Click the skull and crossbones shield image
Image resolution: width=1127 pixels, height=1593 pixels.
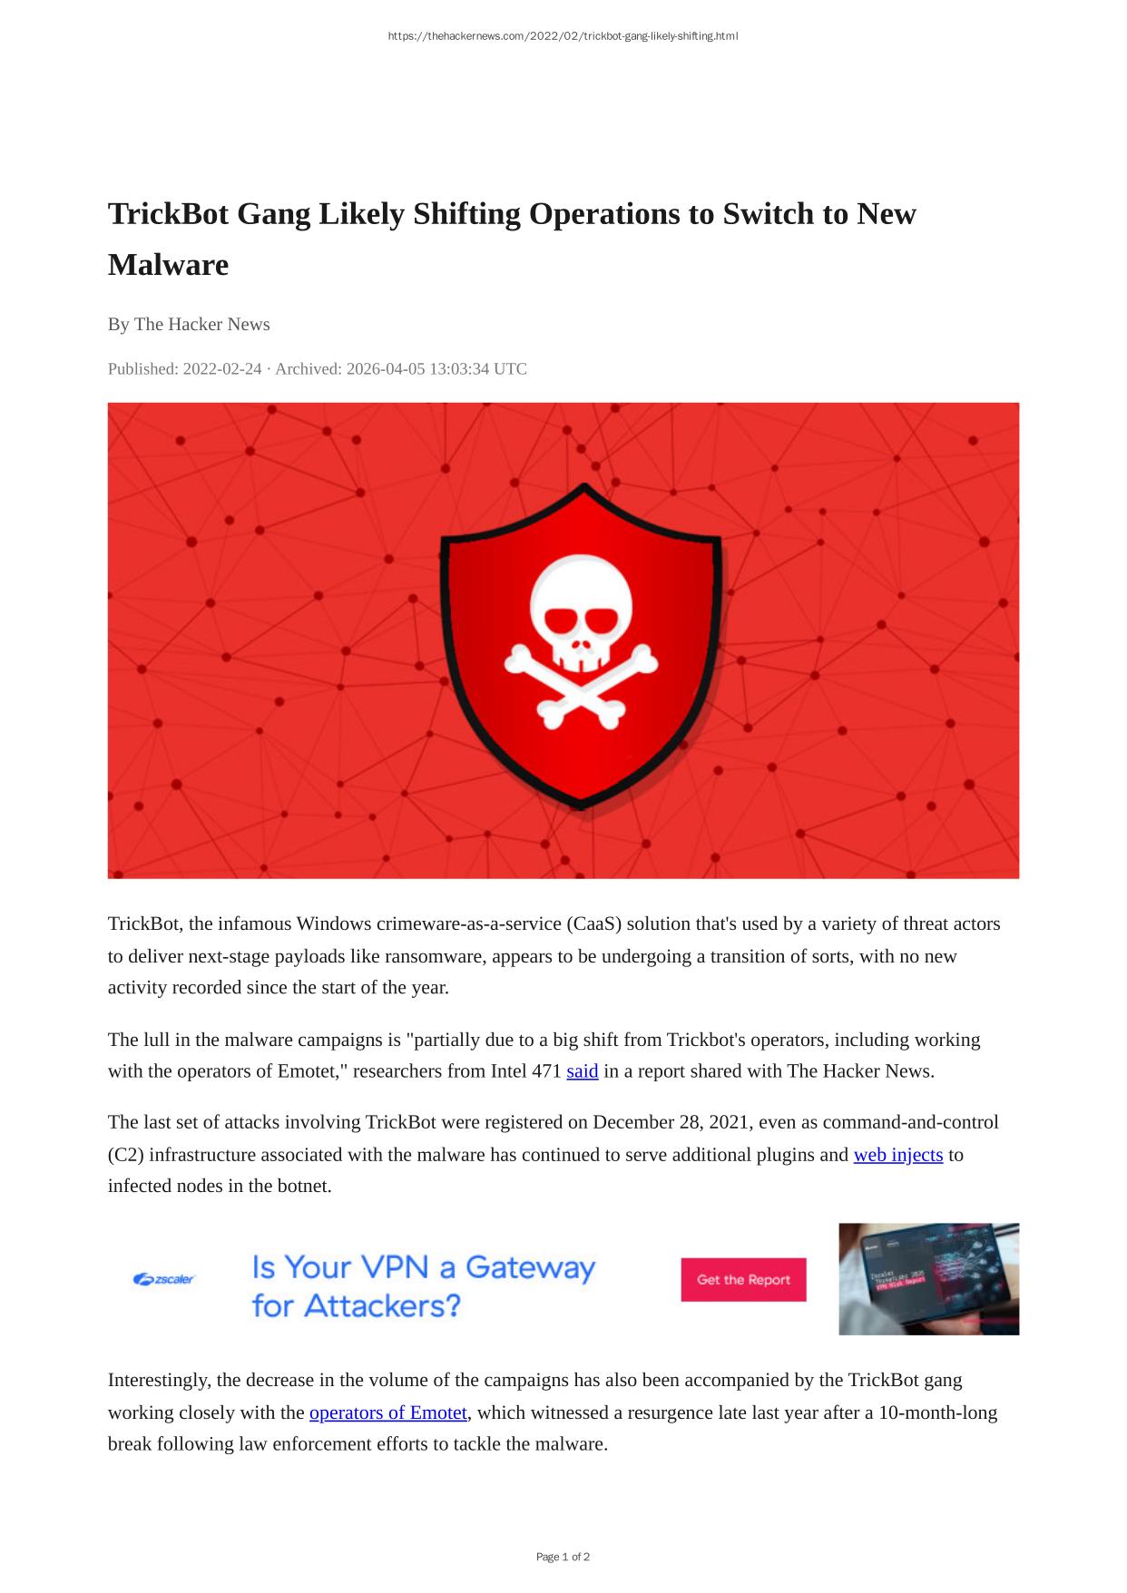pyautogui.click(x=582, y=646)
